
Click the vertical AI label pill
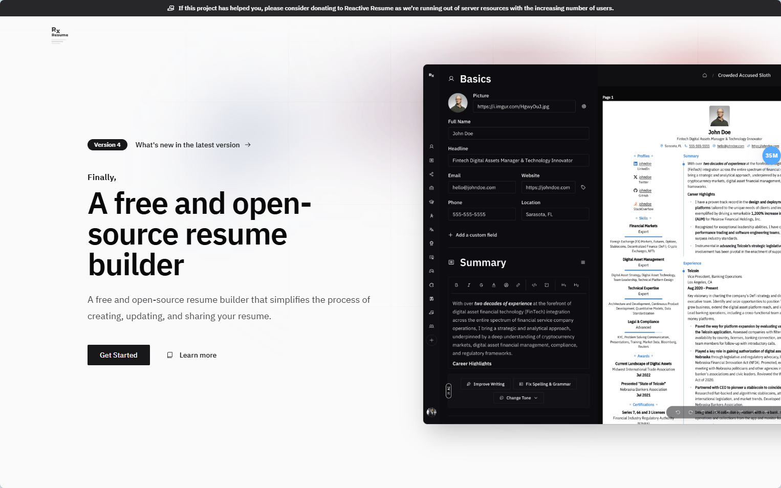tap(448, 391)
